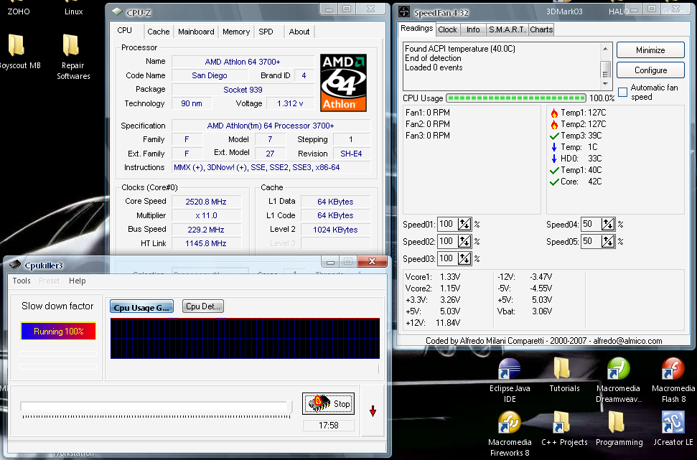Click the green check beside Core: 42C
Screen dimensions: 697x460
pos(554,182)
